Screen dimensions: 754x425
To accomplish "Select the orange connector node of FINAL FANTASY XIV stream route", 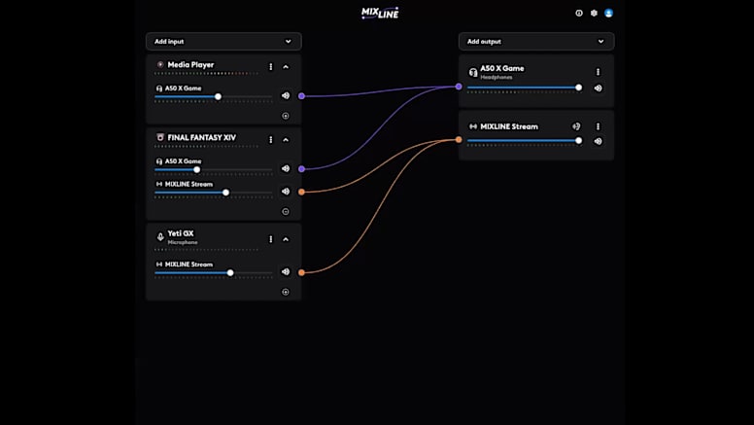I will tap(301, 192).
